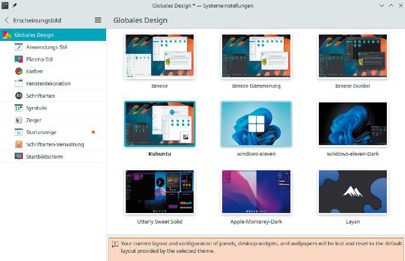The width and height of the screenshot is (405, 261).
Task: Open the Plasma-Stil settings page
Action: (x=53, y=59)
